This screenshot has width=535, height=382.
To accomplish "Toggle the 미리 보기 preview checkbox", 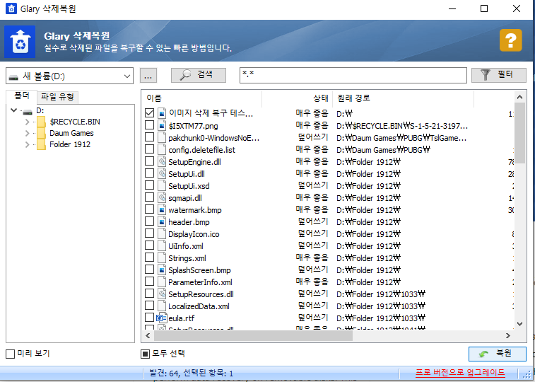I will pyautogui.click(x=10, y=354).
